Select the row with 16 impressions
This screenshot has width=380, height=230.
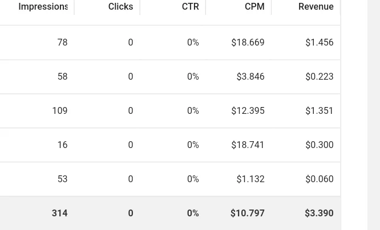[x=170, y=145]
